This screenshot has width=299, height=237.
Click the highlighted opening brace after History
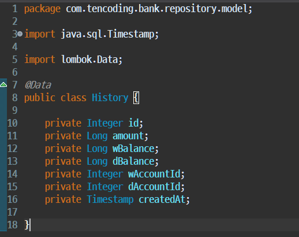point(136,98)
